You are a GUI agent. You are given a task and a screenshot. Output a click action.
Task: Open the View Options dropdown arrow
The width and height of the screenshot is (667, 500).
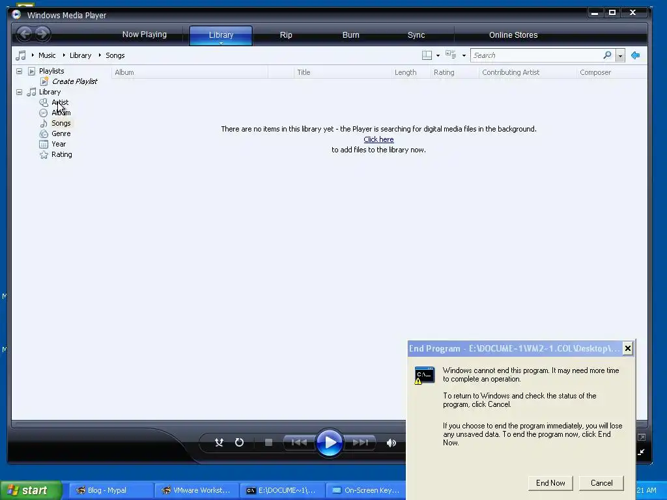coord(464,56)
